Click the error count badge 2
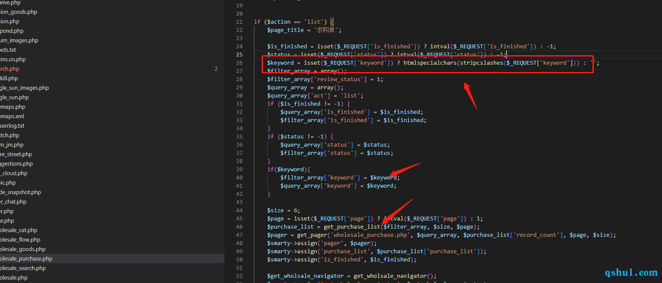 (x=216, y=69)
